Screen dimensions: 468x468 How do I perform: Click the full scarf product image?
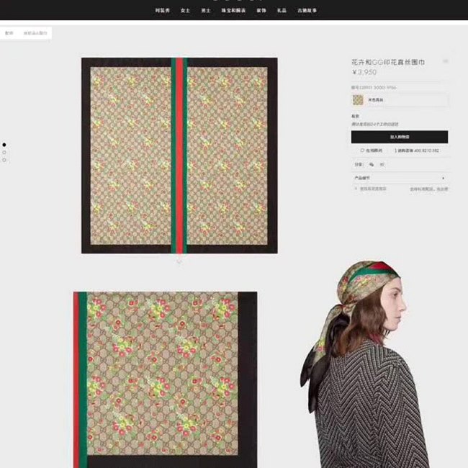pyautogui.click(x=179, y=156)
